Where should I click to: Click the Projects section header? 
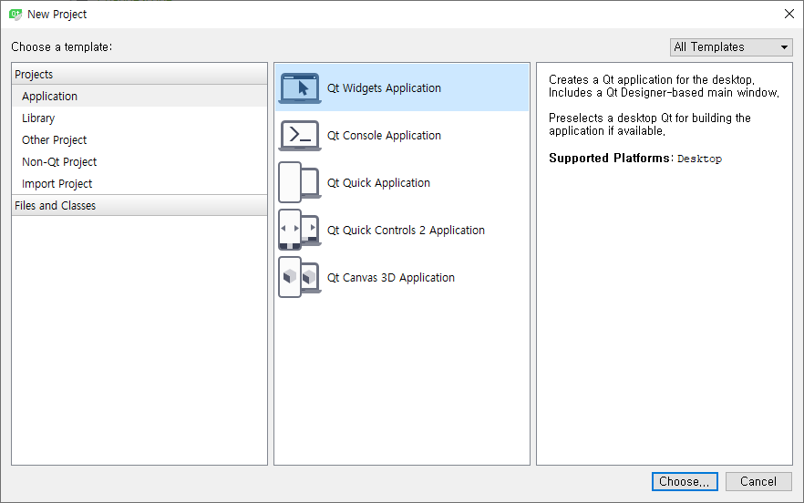point(139,75)
